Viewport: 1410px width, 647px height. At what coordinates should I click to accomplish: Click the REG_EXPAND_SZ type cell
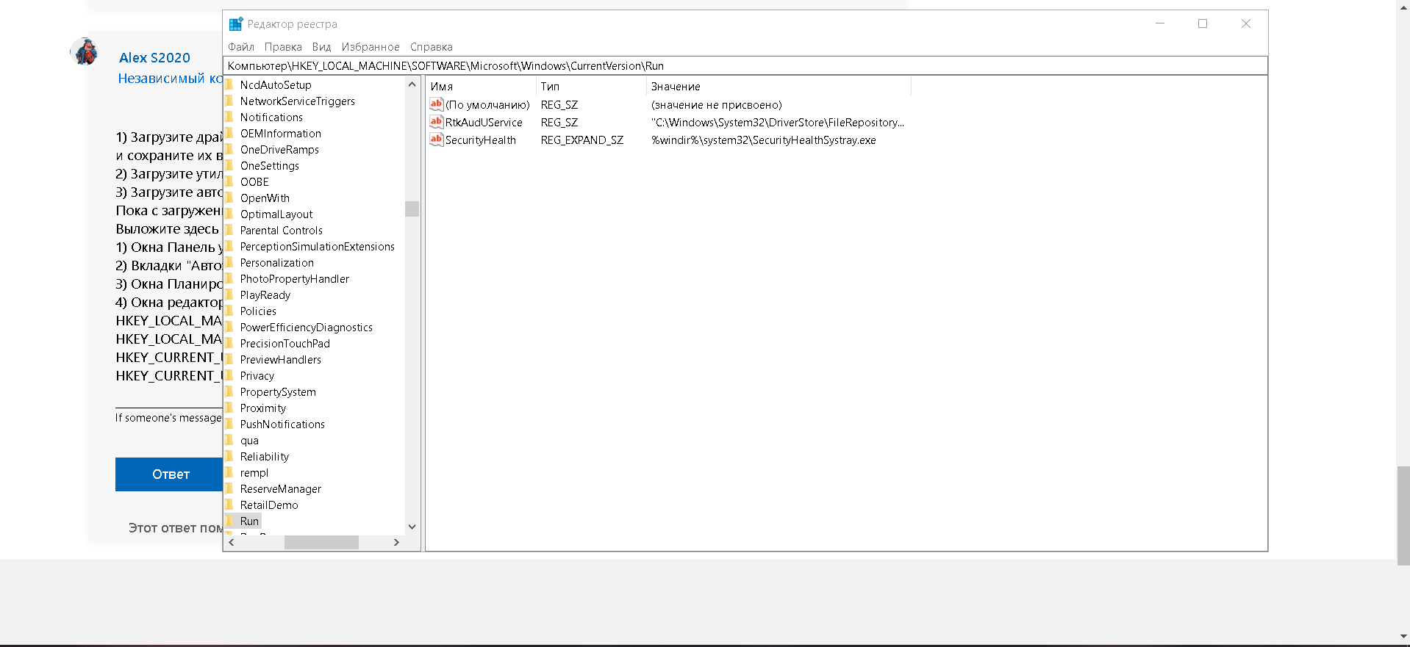tap(582, 140)
